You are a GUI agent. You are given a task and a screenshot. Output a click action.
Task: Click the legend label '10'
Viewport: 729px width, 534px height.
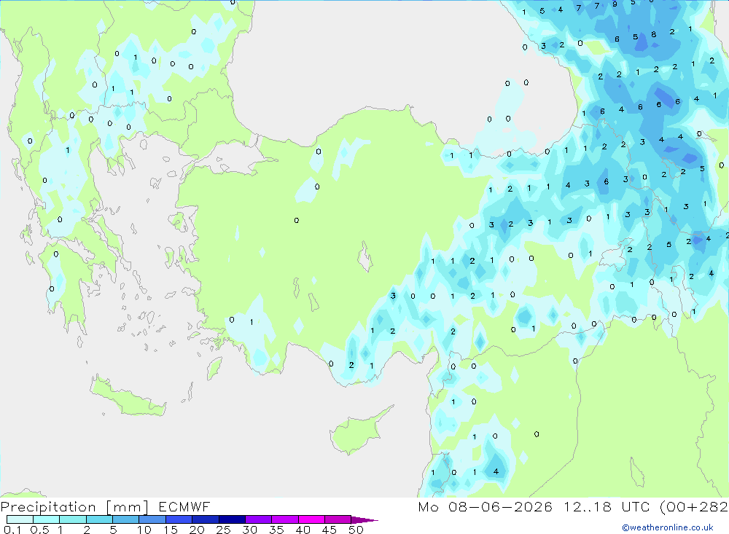(144, 530)
